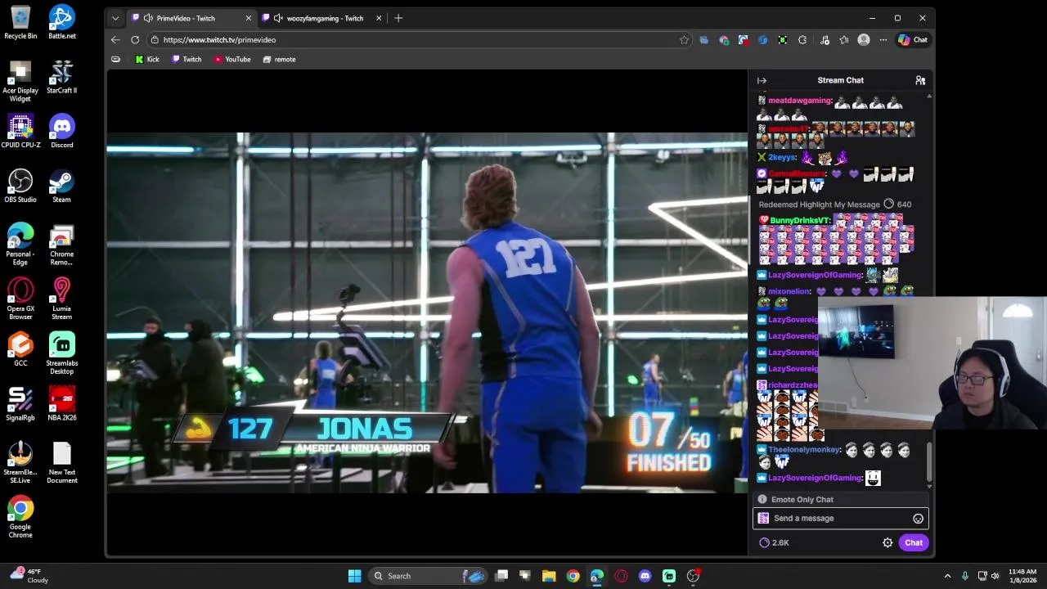Open the chat community users list

(920, 80)
